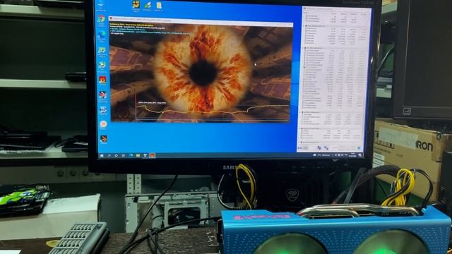Open Microsoft Store from the taskbar
The height and width of the screenshot is (254, 452).
click(x=145, y=155)
